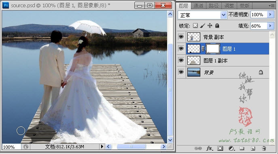Lock all padlock icon

pos(217,26)
